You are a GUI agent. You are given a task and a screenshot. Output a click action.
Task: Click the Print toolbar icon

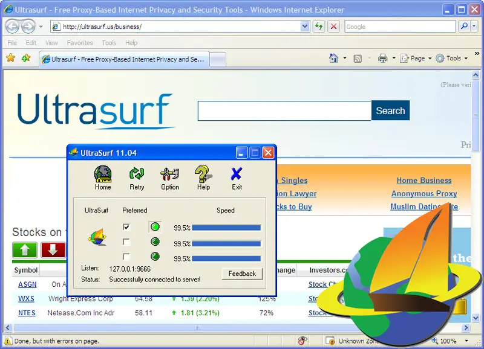(x=383, y=58)
